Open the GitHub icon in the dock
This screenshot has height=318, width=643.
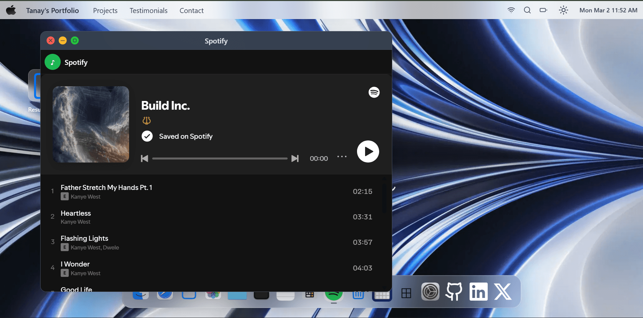454,291
